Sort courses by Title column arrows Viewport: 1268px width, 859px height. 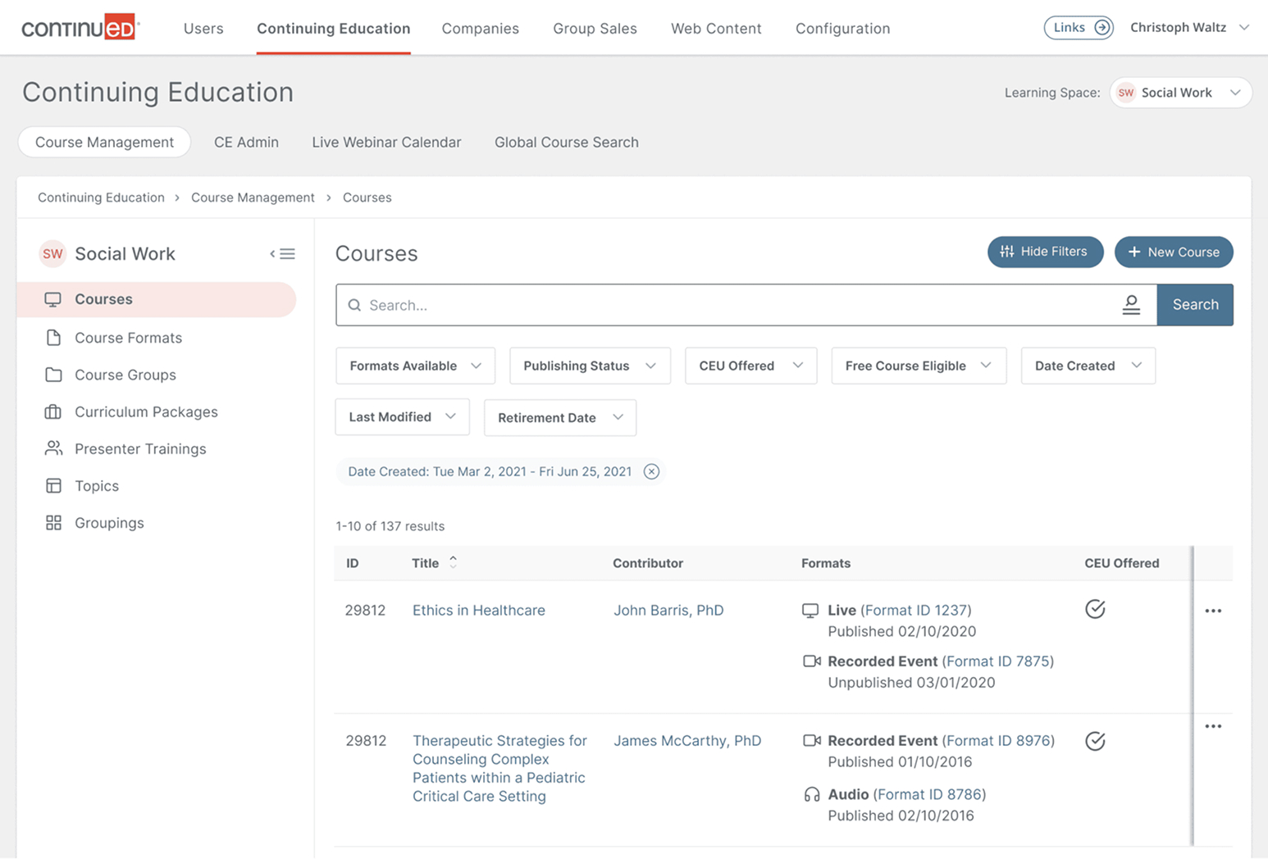pyautogui.click(x=453, y=562)
